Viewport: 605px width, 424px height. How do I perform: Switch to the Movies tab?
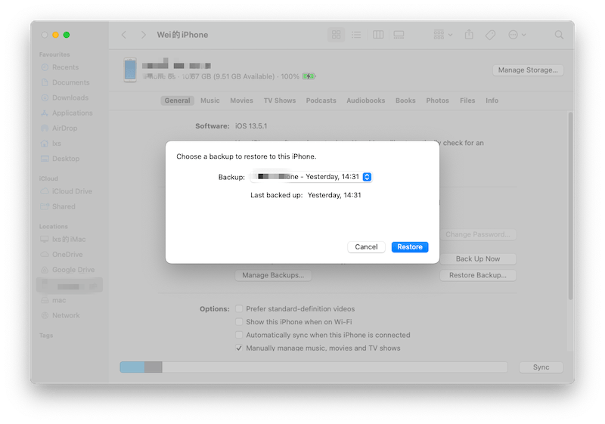241,101
